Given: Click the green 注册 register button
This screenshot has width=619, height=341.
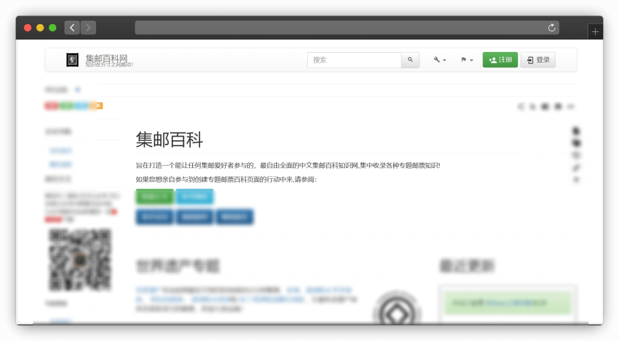Looking at the screenshot, I should point(500,60).
